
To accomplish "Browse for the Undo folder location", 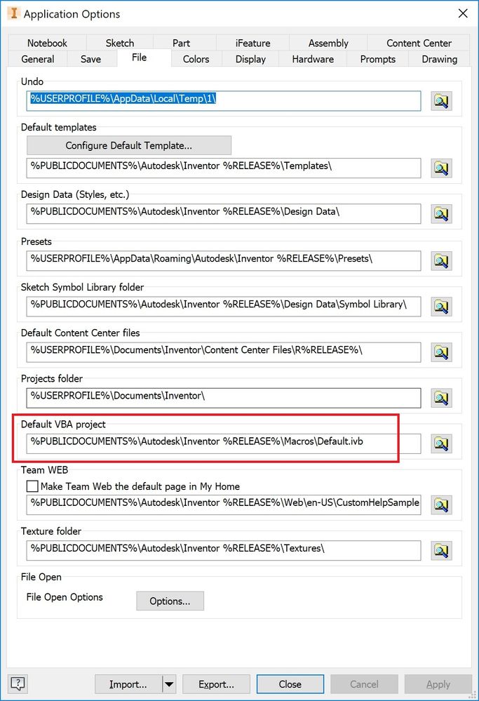I will point(441,101).
